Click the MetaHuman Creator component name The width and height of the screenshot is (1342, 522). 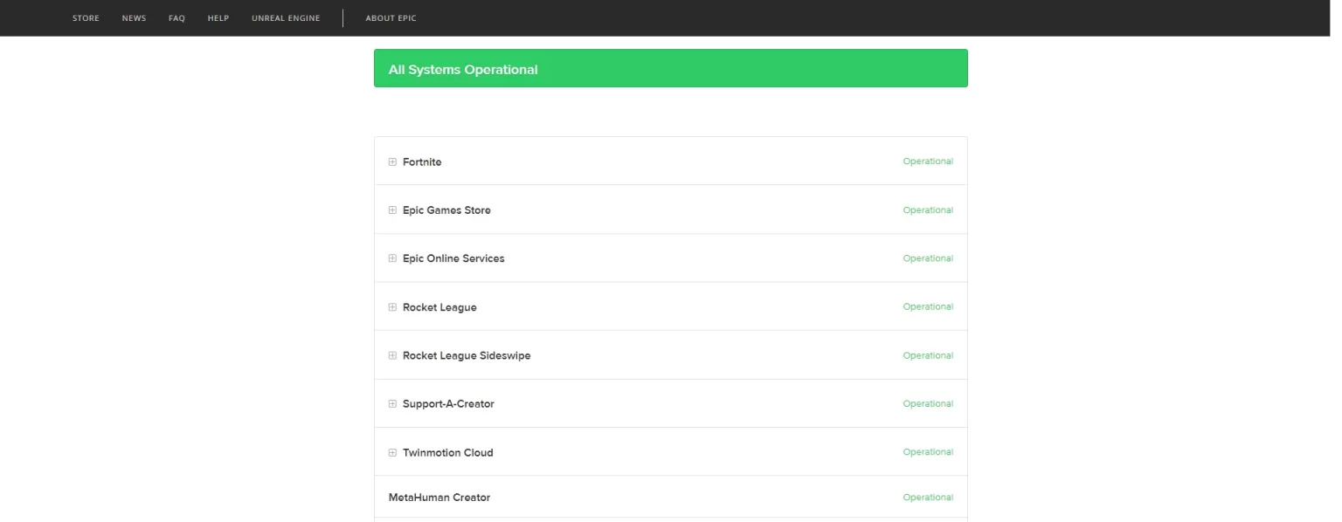tap(439, 498)
